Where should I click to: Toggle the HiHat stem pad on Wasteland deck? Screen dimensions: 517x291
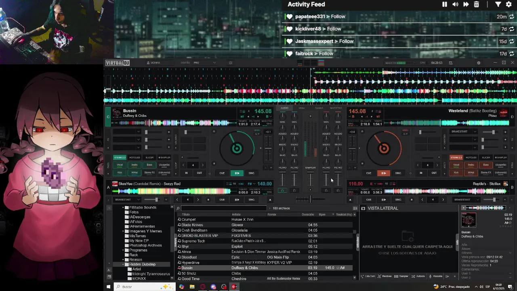[471, 173]
